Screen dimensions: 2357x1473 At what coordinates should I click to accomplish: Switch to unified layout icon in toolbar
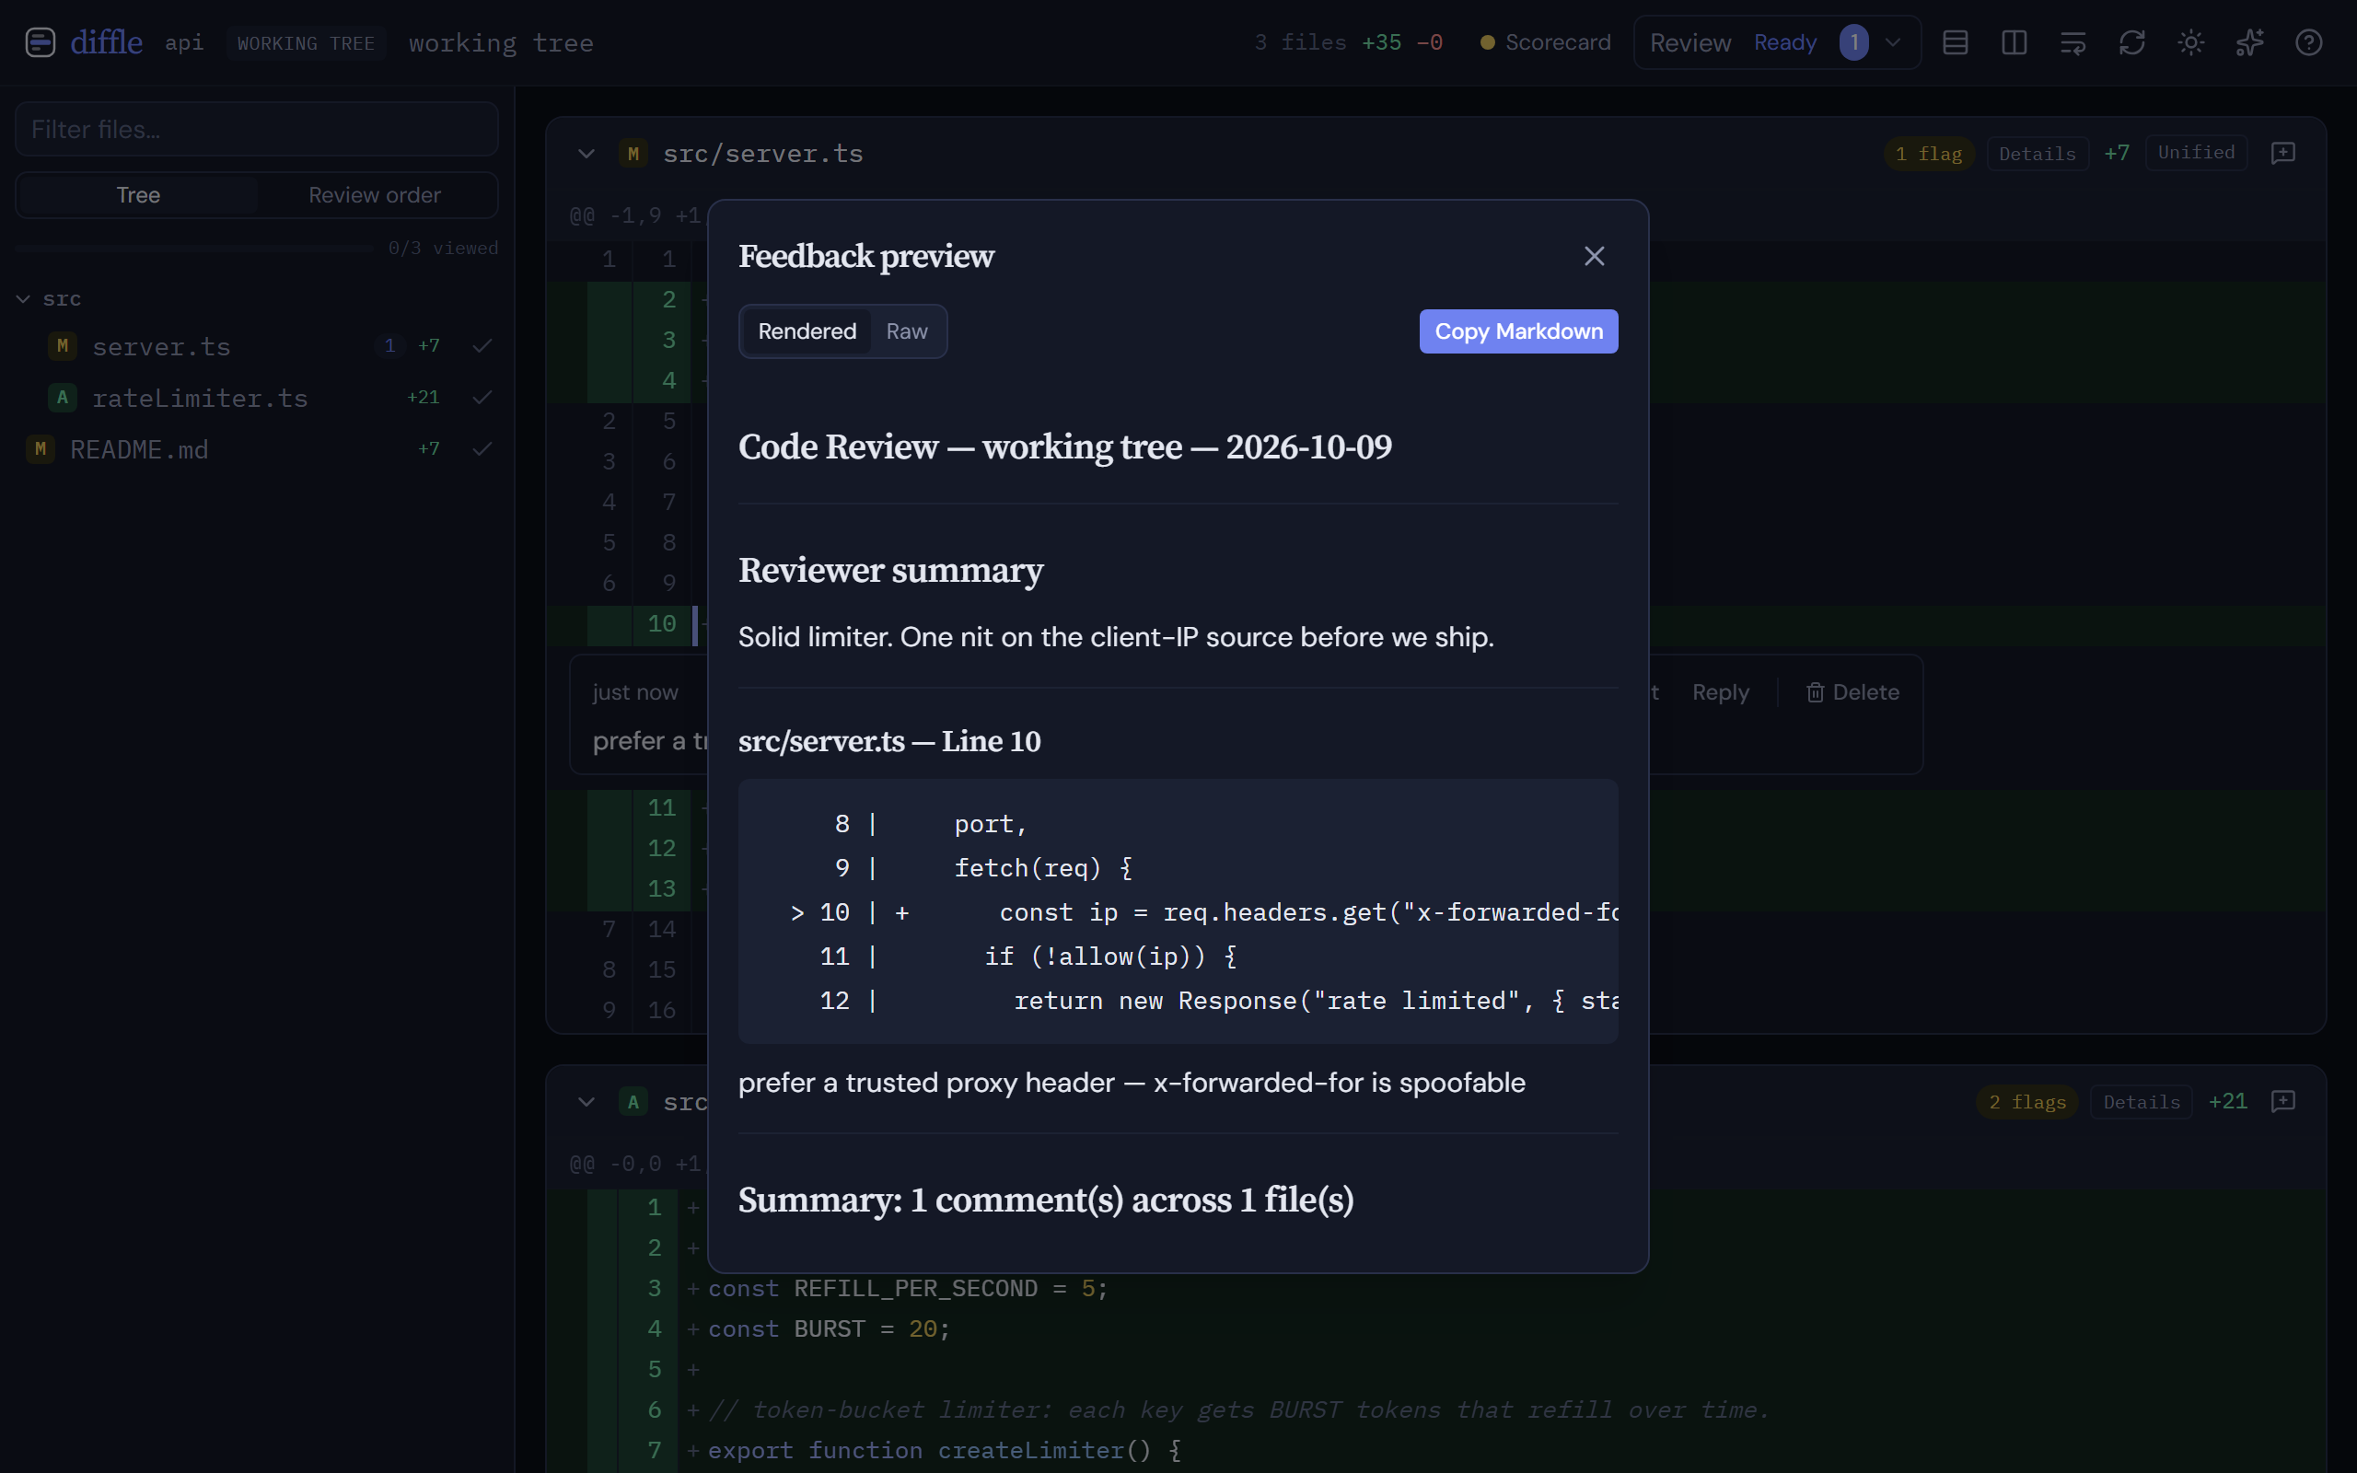tap(1955, 43)
